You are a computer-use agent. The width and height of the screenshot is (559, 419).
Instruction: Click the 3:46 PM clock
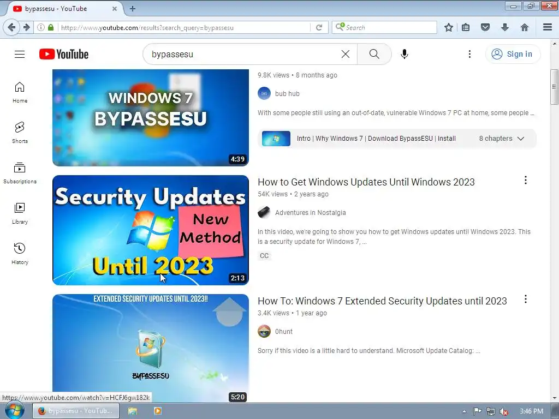click(531, 411)
